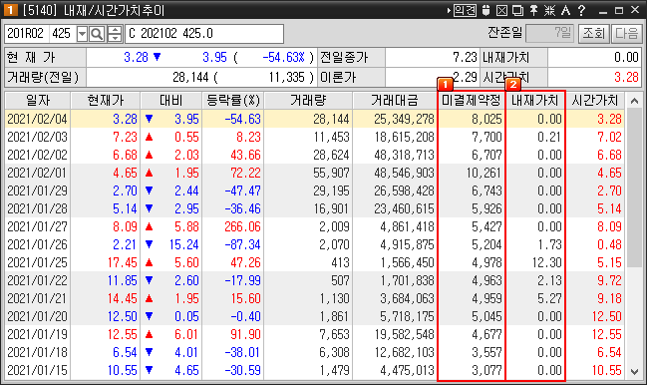Click the crossed-box icon in title bar

[501, 10]
